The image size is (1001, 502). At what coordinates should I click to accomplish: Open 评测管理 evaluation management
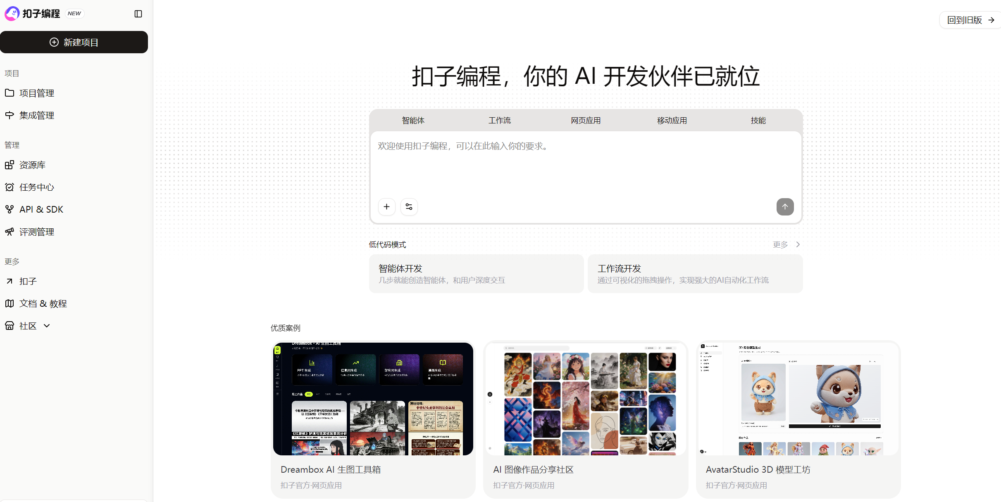pos(37,232)
